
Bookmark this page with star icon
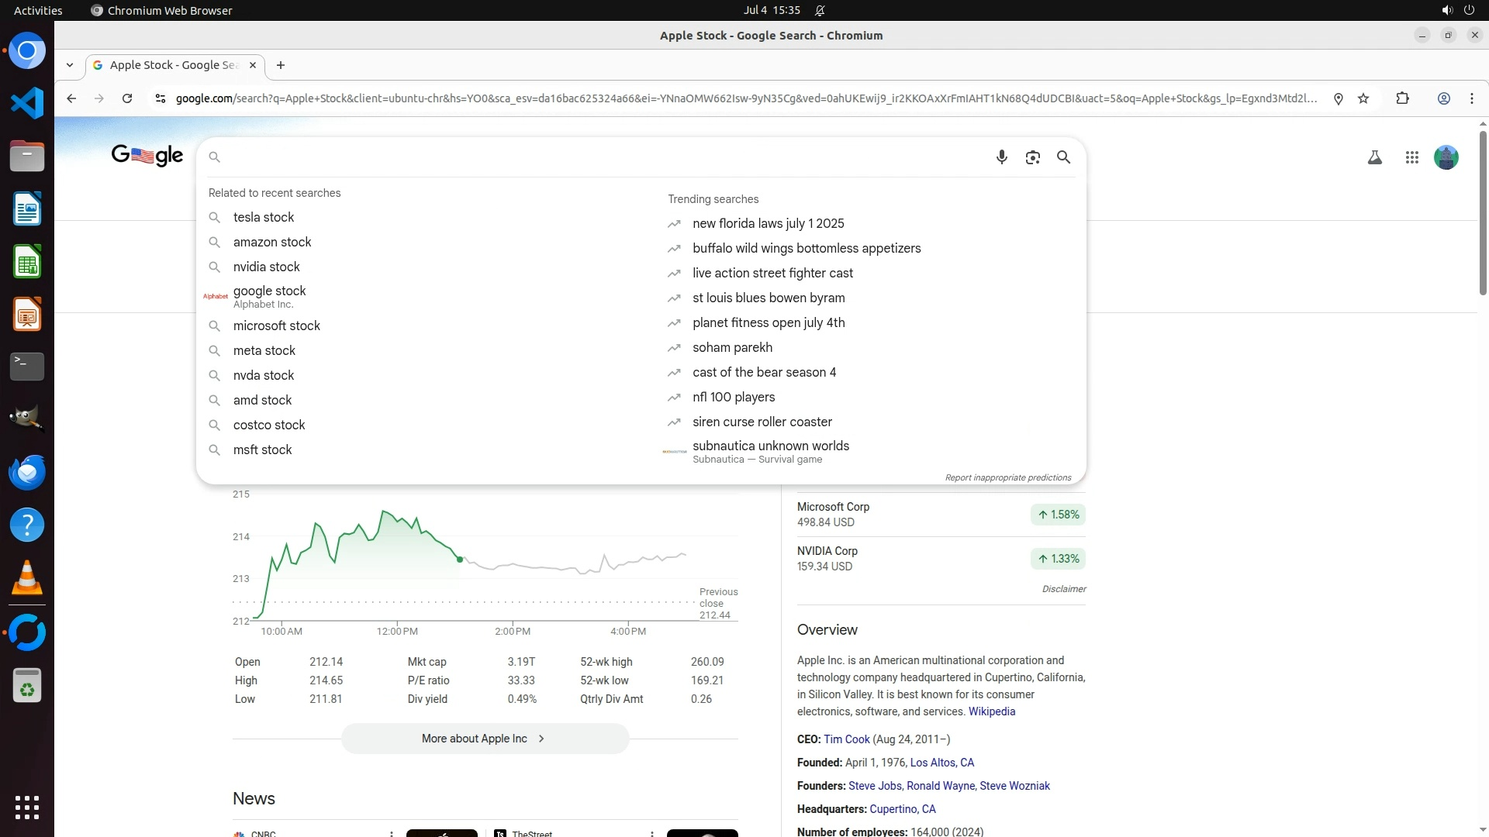point(1363,98)
